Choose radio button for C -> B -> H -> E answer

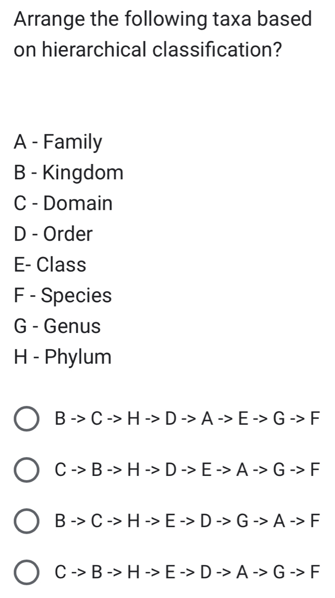pyautogui.click(x=28, y=572)
